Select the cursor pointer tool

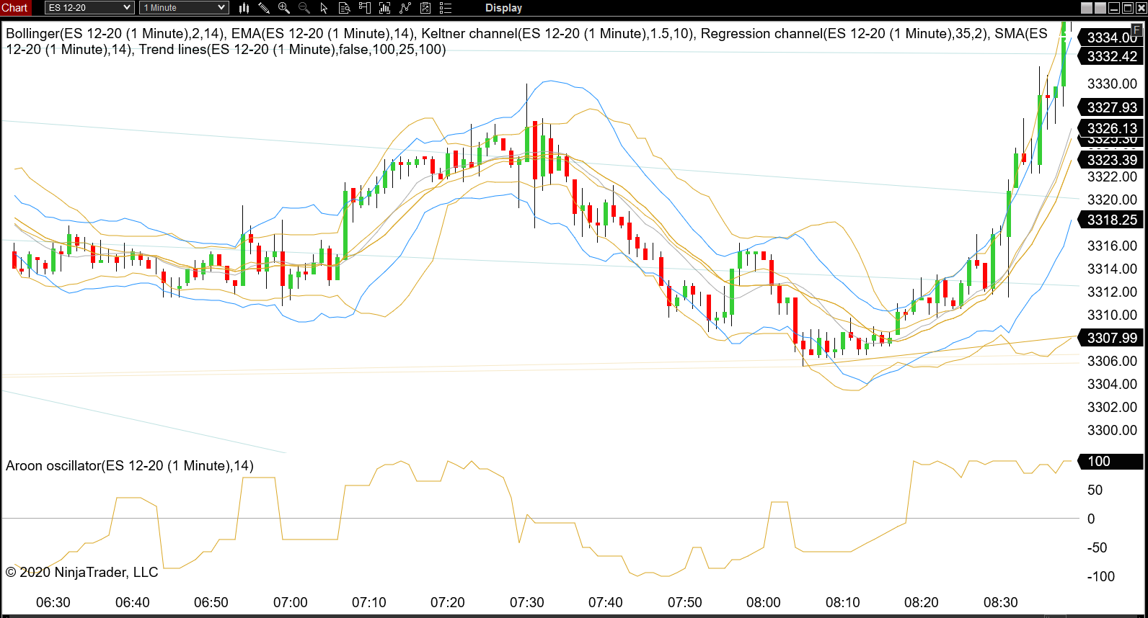[x=324, y=8]
